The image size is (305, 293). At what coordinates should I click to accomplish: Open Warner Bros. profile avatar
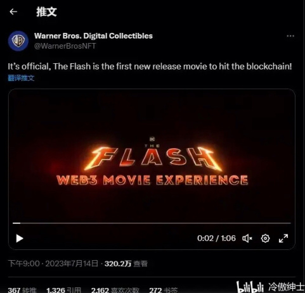coord(18,41)
